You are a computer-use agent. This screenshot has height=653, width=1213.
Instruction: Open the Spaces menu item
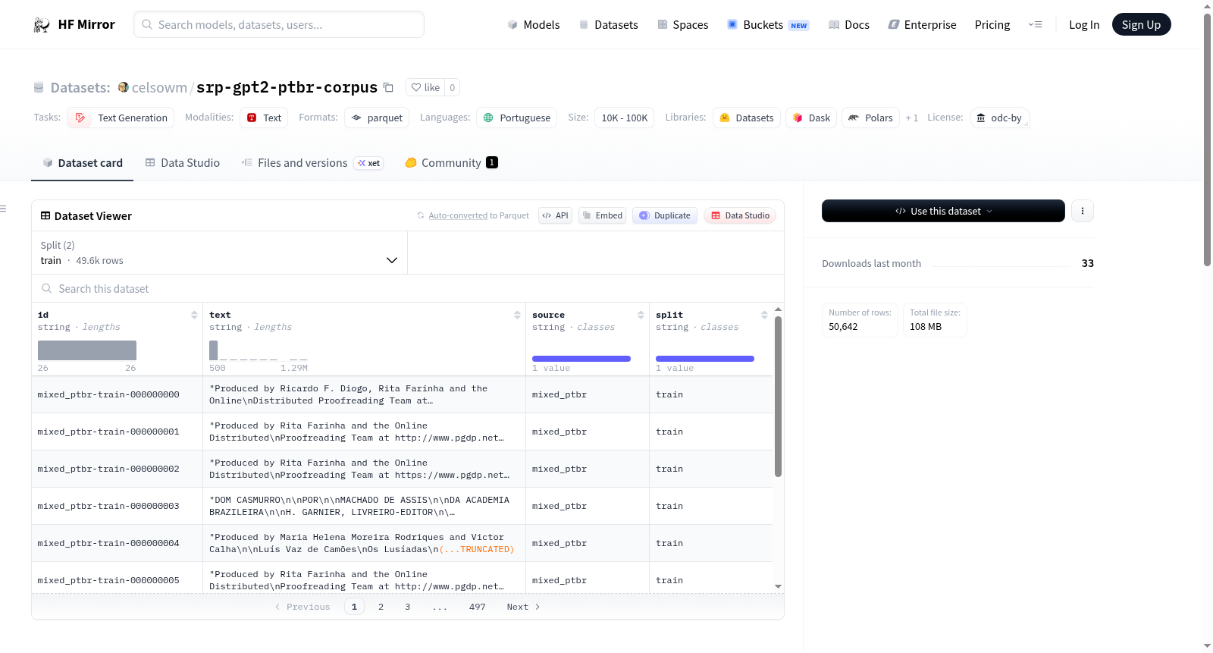[x=682, y=25]
